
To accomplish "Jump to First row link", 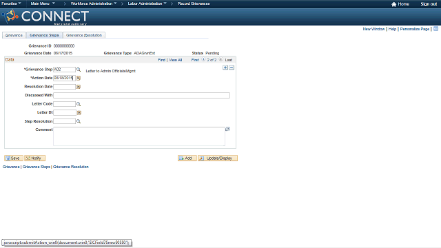I will pos(195,60).
